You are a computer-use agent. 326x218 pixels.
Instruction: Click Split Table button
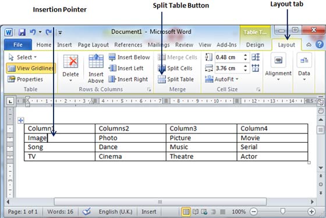[x=176, y=79]
